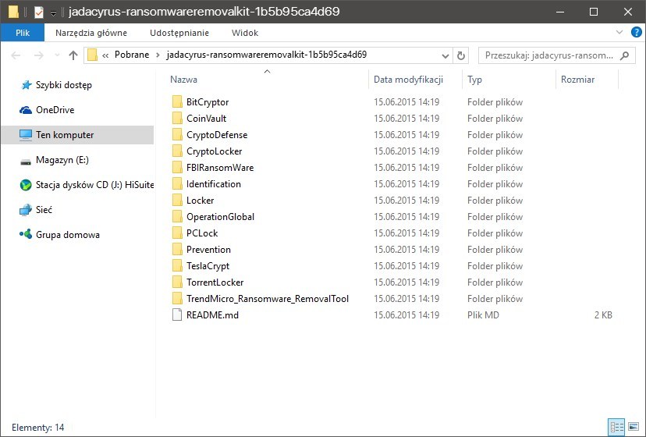Click the window folder icon in title bar

(x=13, y=12)
